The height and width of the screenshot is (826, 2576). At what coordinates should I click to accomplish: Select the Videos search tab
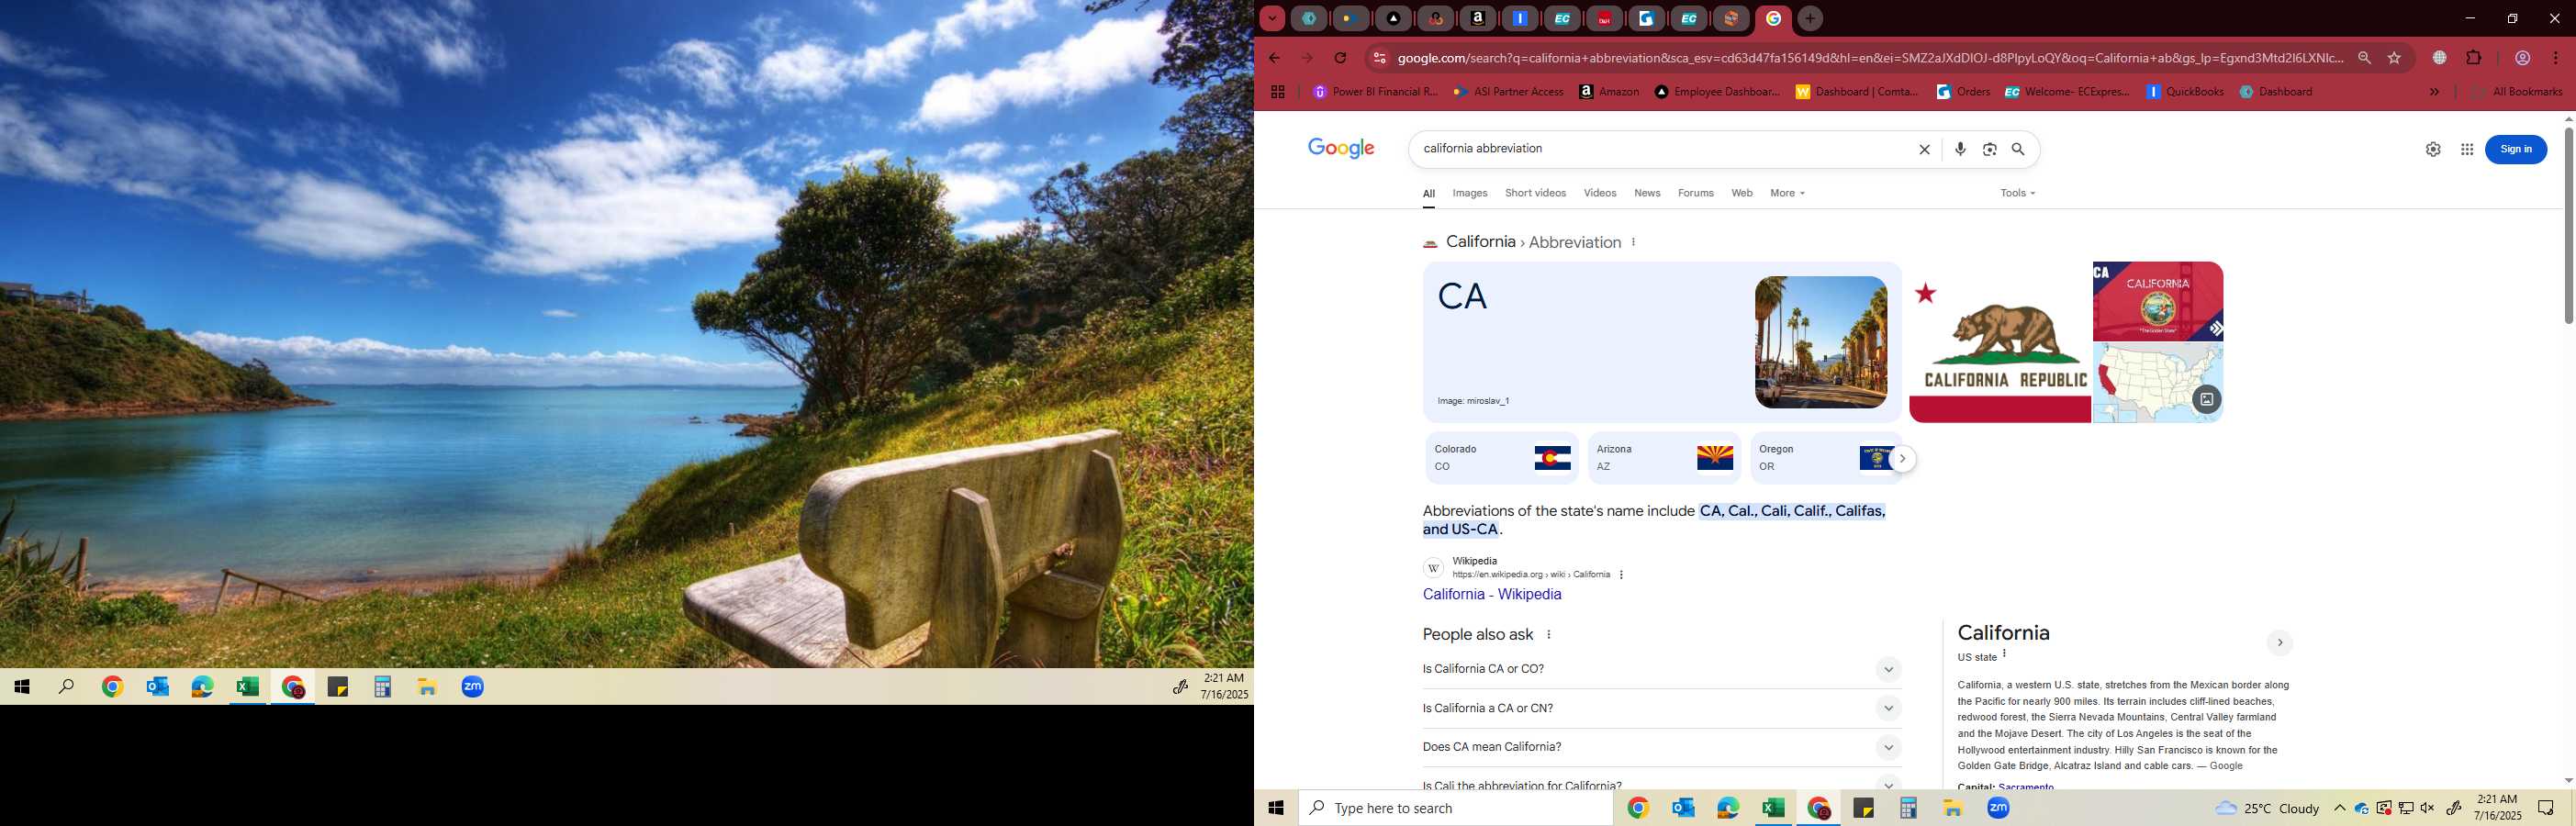pos(1600,193)
